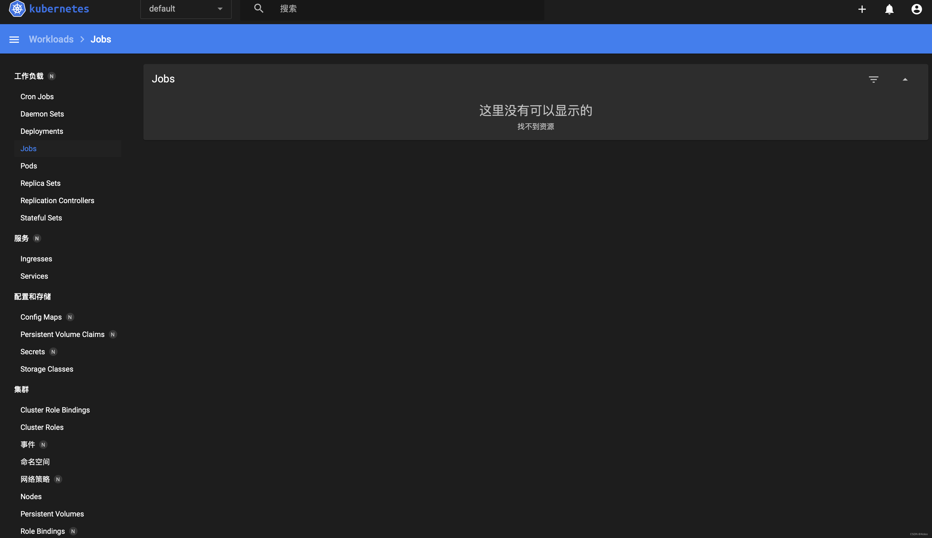Click the kubernetes wordmark text

(59, 9)
